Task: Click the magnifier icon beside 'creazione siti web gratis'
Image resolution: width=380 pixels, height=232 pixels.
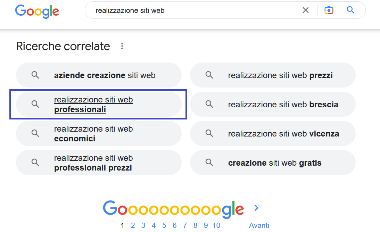Action: (x=209, y=163)
